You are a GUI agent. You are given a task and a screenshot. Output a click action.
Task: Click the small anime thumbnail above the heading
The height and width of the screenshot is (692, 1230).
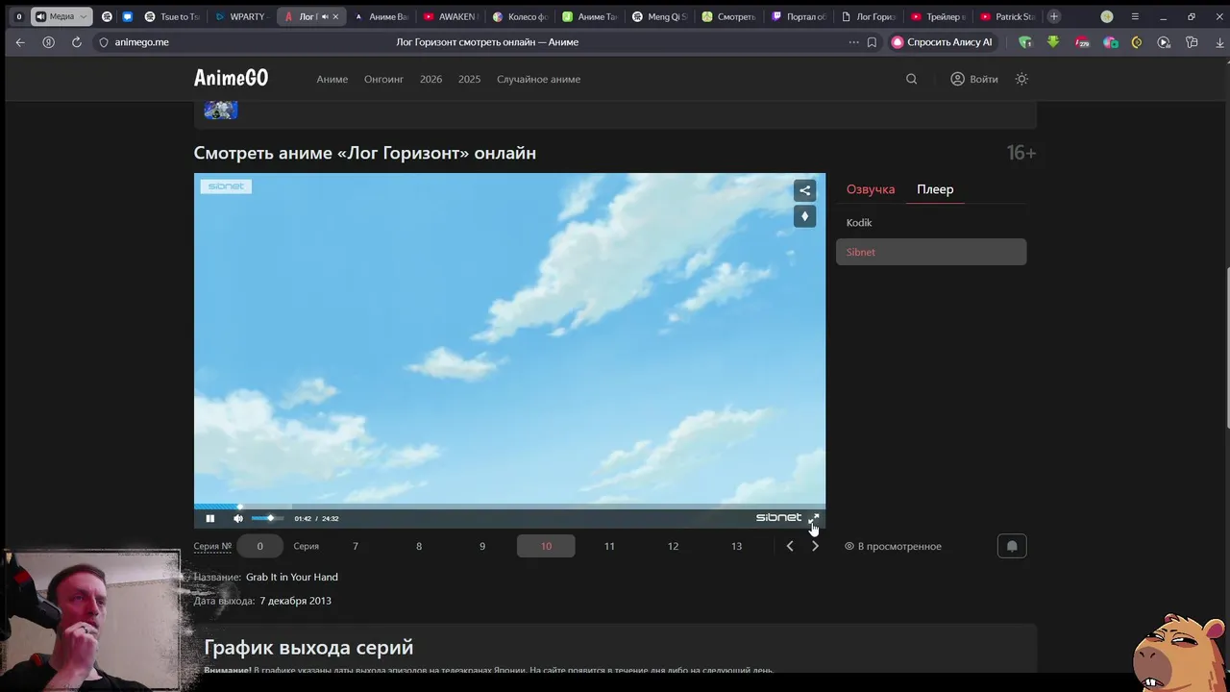click(220, 110)
